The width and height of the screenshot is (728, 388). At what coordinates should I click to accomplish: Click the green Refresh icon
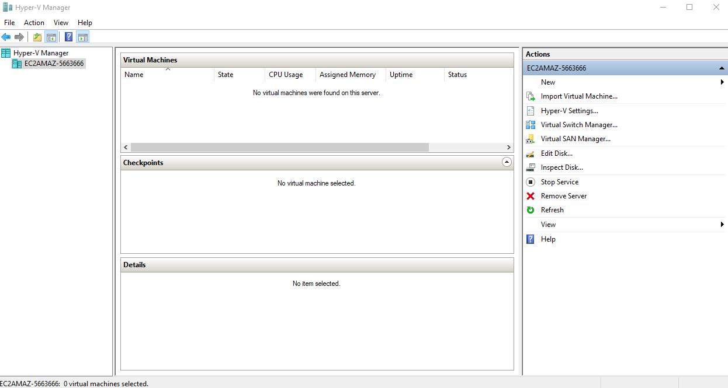coord(531,210)
